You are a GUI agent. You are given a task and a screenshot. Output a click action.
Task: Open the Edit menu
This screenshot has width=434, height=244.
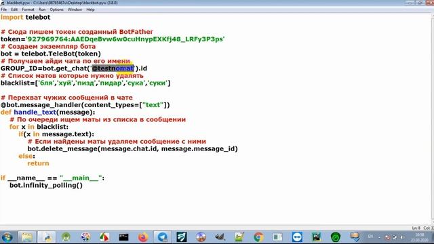14,9
